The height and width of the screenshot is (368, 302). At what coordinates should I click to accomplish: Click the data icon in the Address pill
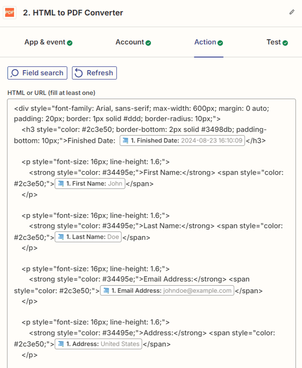61,344
